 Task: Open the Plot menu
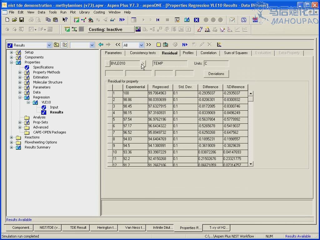[x=73, y=12]
